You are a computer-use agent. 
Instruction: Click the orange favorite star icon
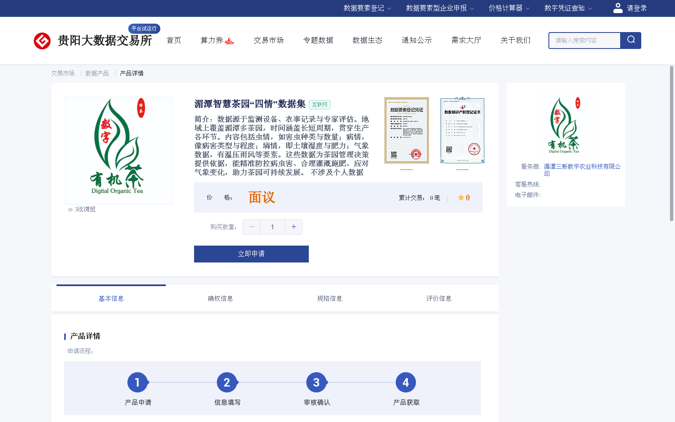(461, 197)
